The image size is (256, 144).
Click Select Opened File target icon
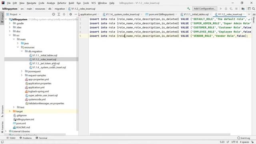(54, 14)
